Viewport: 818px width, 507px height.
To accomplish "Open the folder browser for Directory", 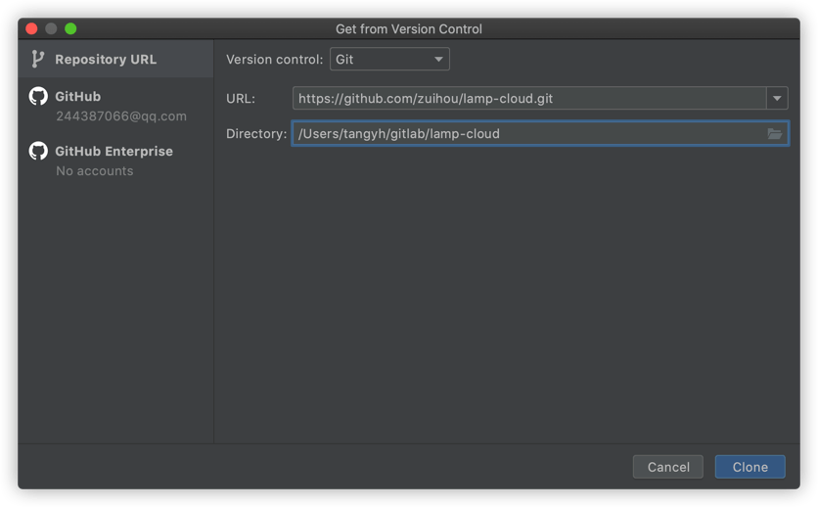I will (x=775, y=134).
